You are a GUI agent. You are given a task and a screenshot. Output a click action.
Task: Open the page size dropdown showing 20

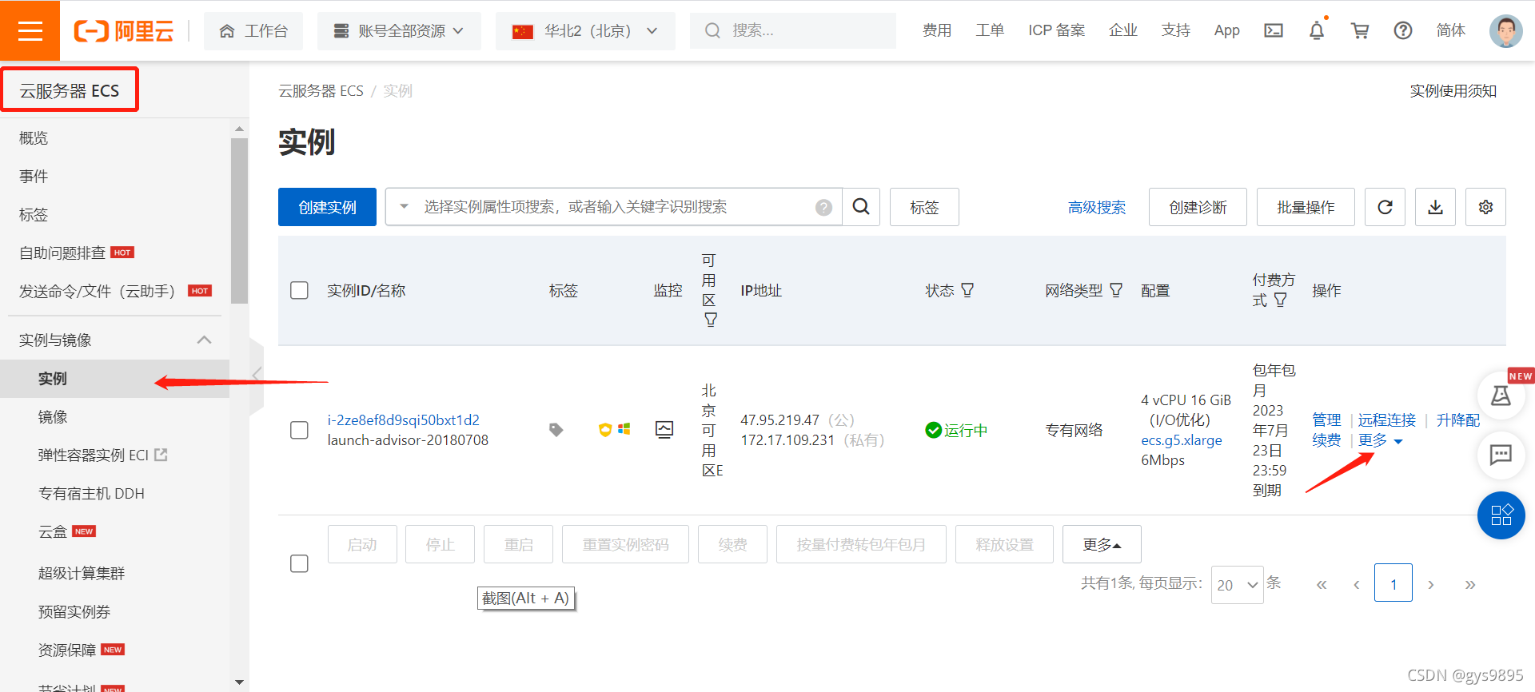[x=1237, y=585]
